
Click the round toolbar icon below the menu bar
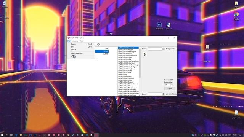[98, 45]
